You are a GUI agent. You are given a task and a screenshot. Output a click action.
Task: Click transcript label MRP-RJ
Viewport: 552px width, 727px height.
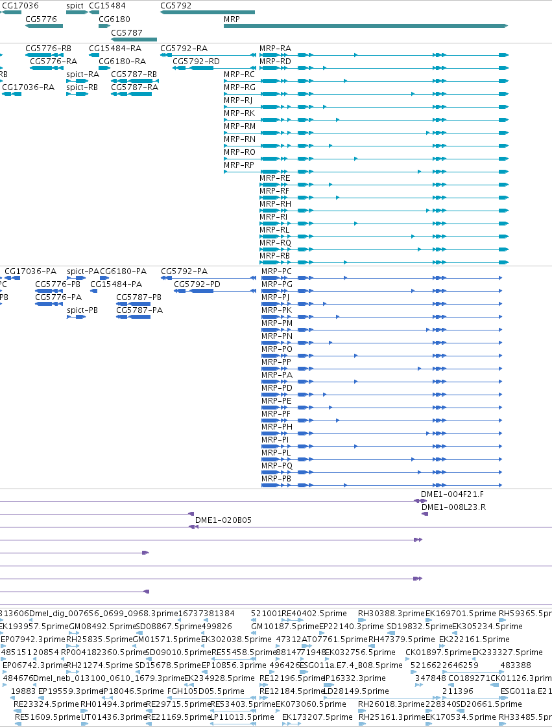238,100
